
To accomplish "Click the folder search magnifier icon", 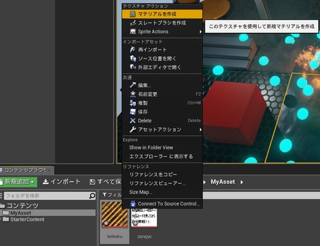I will 92,196.
